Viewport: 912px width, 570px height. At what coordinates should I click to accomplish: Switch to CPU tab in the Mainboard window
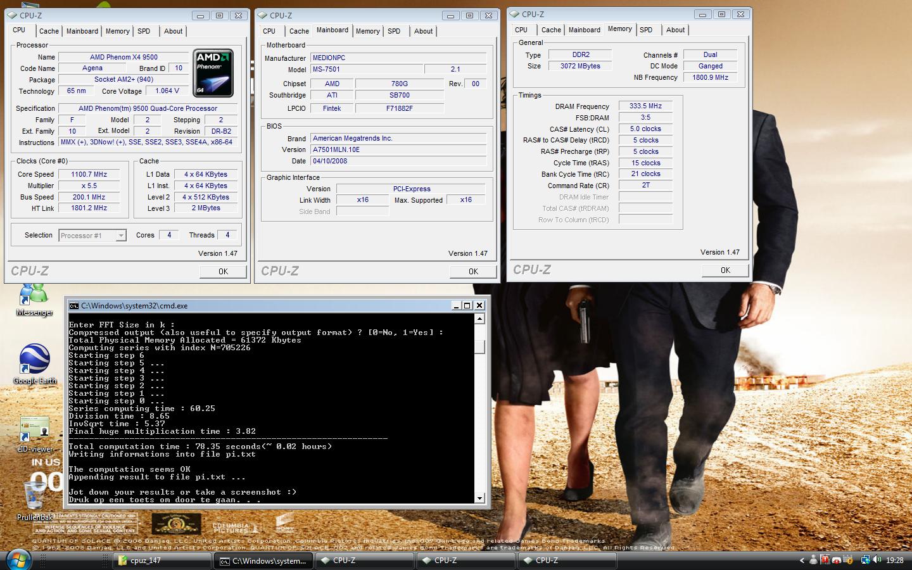click(x=269, y=31)
